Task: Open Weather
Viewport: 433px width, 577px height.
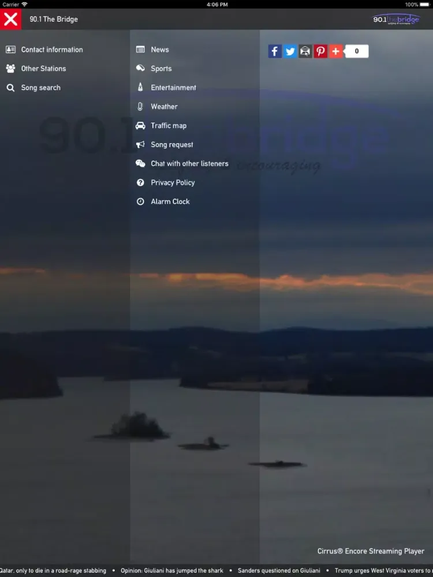Action: (x=164, y=106)
